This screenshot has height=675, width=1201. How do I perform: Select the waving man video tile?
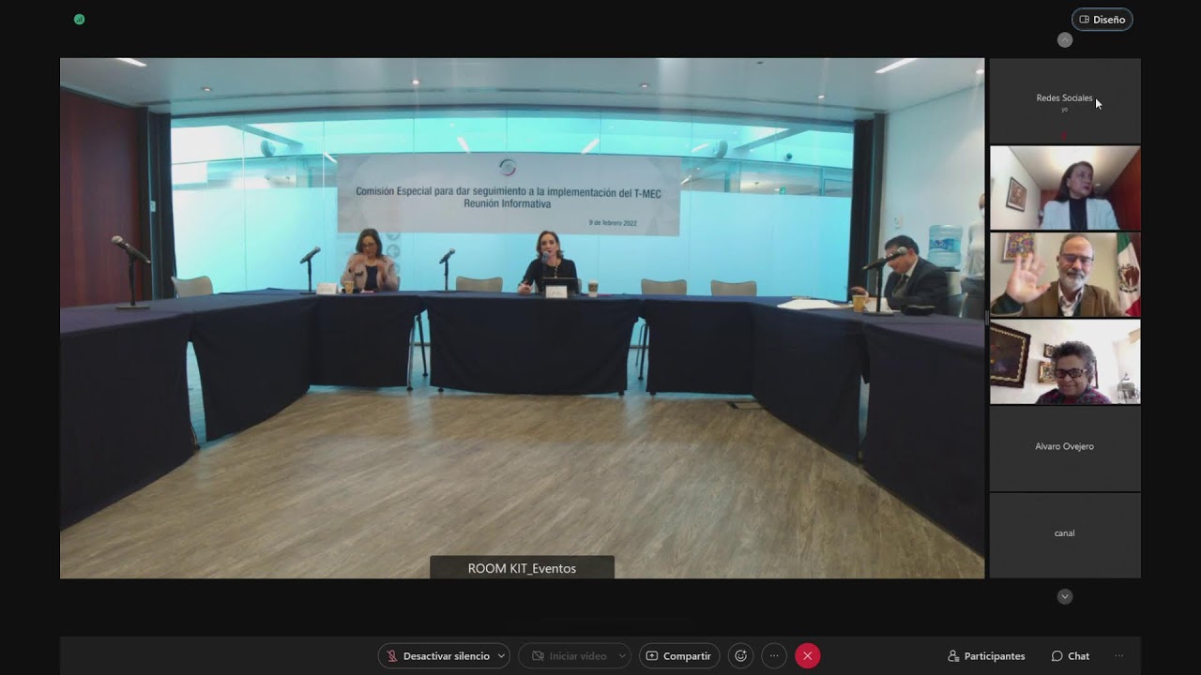(1065, 275)
